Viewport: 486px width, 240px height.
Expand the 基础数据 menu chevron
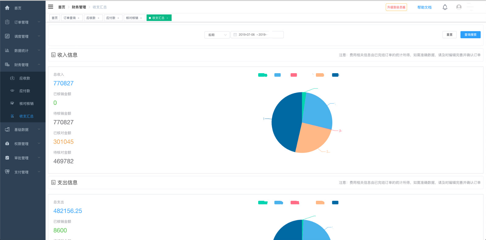pyautogui.click(x=39, y=129)
